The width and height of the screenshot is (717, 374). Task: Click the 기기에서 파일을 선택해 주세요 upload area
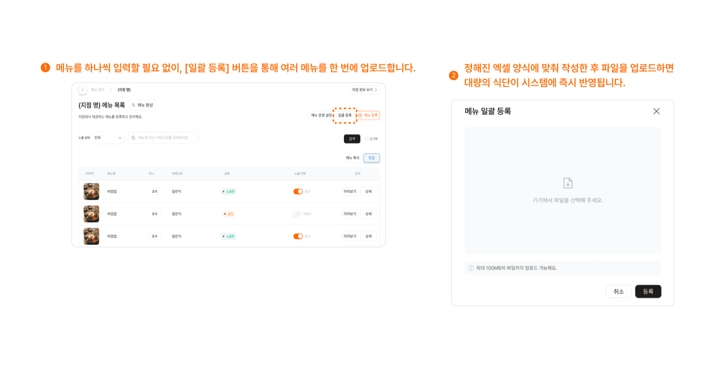pos(563,190)
